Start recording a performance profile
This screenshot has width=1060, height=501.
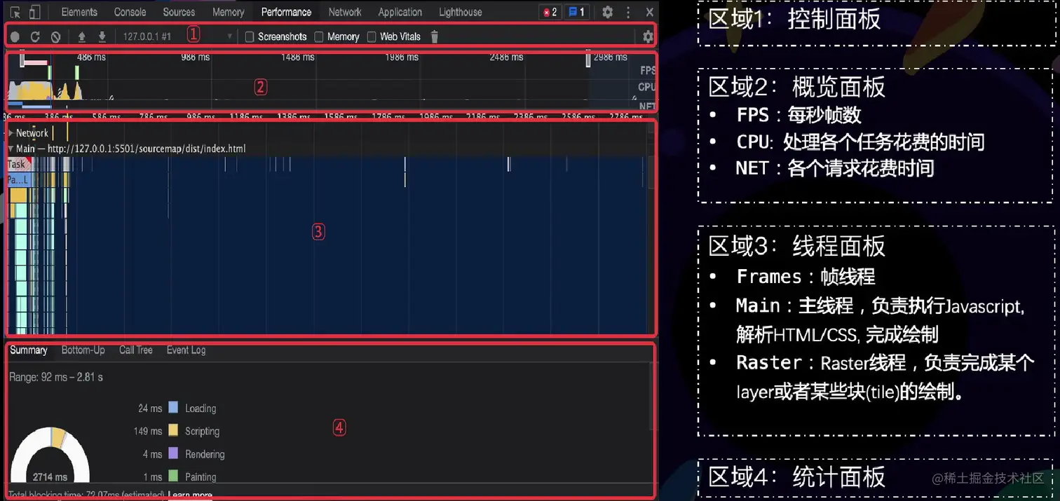[15, 36]
